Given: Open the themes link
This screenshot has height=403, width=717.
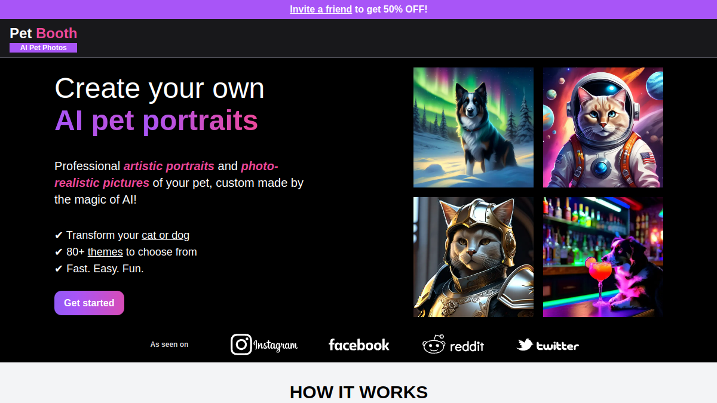Looking at the screenshot, I should [x=105, y=252].
